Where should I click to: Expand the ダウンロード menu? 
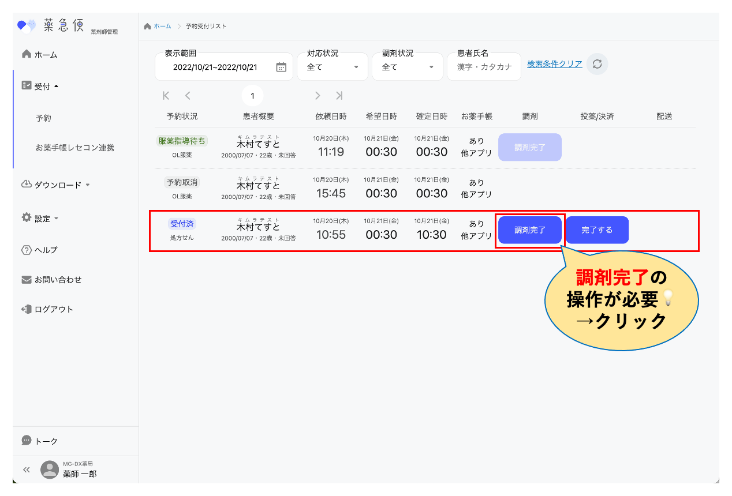click(x=56, y=185)
